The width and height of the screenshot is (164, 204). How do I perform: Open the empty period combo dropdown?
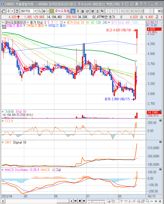152,11
